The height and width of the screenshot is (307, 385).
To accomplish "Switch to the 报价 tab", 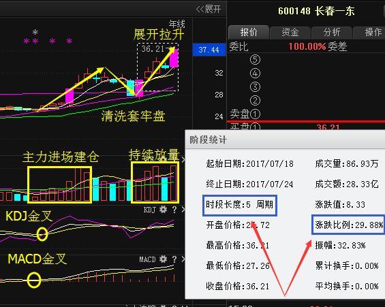I will pyautogui.click(x=249, y=32).
